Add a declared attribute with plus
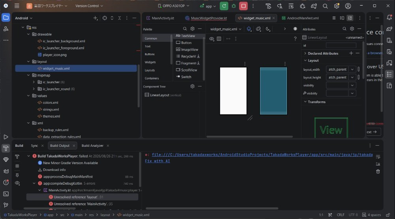This screenshot has height=219, width=395. coord(351,53)
